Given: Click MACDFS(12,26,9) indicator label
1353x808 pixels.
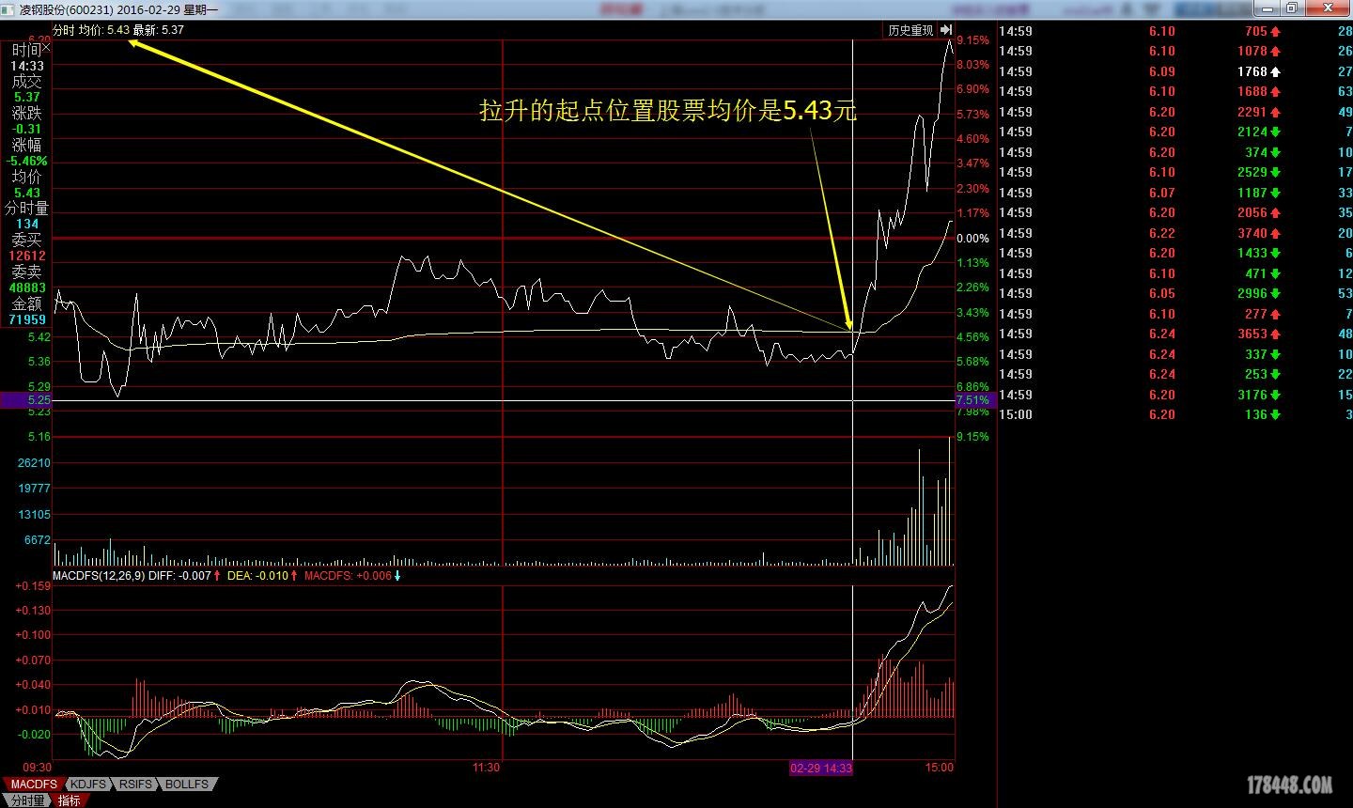Looking at the screenshot, I should pyautogui.click(x=99, y=575).
